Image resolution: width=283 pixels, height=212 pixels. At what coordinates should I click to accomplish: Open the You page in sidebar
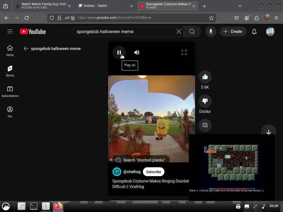[10, 112]
